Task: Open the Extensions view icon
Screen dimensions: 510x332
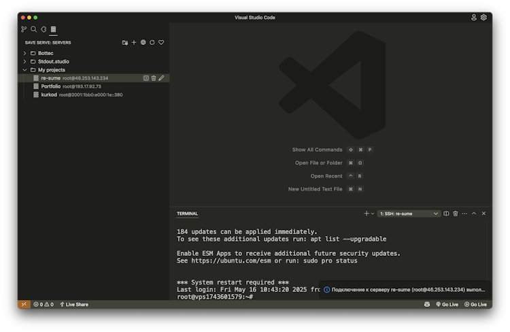Action: (44, 29)
